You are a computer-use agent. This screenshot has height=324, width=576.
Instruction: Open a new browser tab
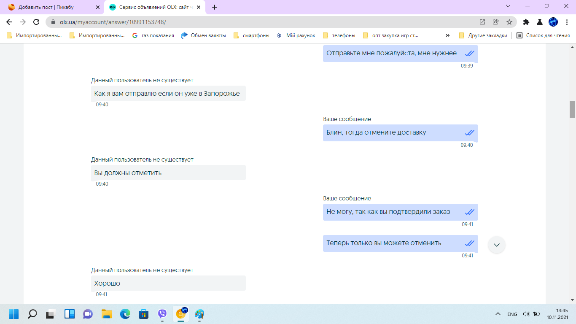[x=215, y=7]
